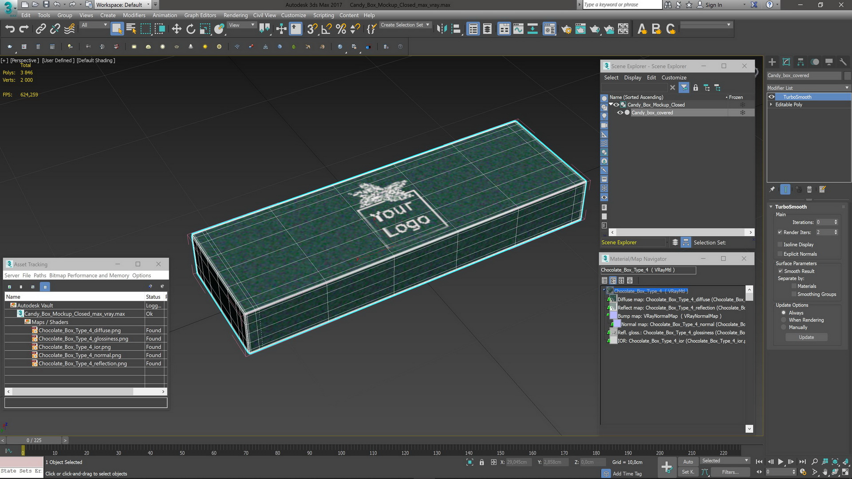The height and width of the screenshot is (479, 852).
Task: Open the selection filter All dropdown
Action: pyautogui.click(x=94, y=25)
